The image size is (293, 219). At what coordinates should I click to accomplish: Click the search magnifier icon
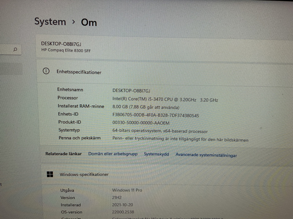(x=15, y=49)
